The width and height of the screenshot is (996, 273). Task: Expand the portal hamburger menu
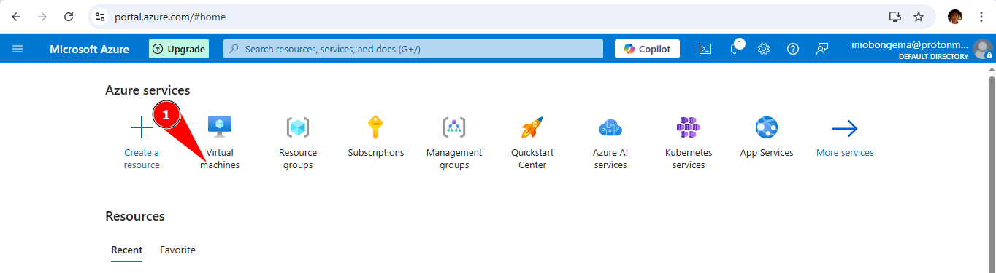(18, 49)
